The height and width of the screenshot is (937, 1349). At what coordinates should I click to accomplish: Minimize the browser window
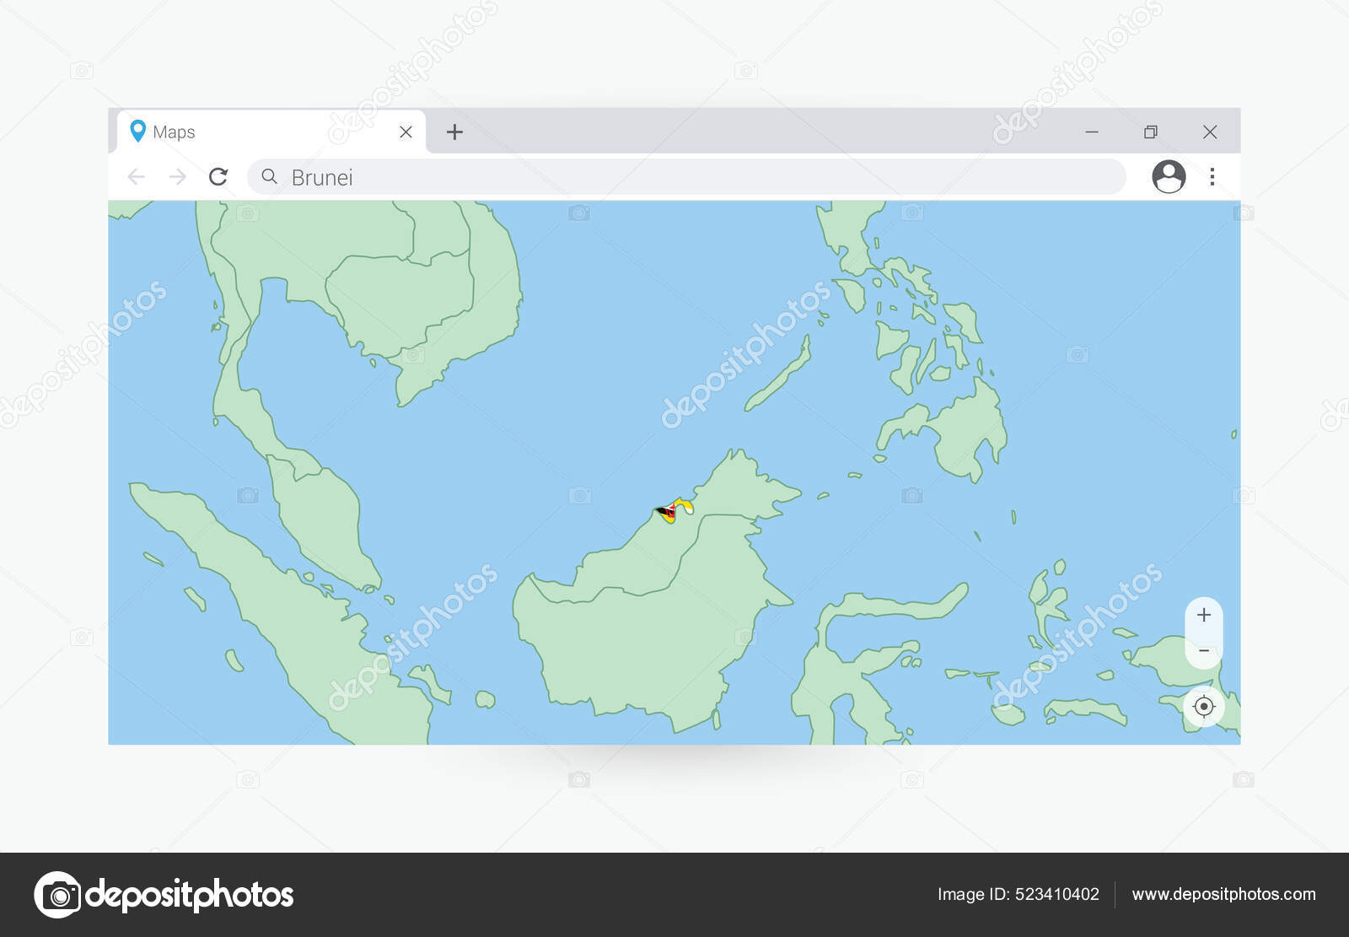click(1091, 132)
